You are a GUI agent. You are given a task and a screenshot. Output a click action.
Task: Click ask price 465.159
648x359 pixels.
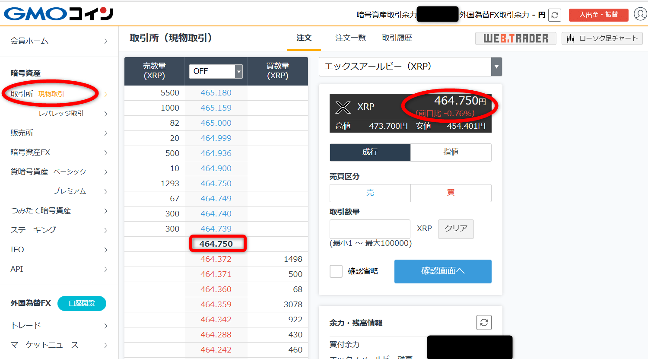216,108
